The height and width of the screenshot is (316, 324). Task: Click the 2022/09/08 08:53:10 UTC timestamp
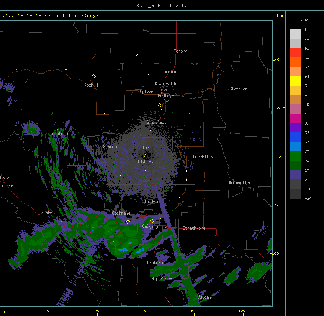(37, 16)
